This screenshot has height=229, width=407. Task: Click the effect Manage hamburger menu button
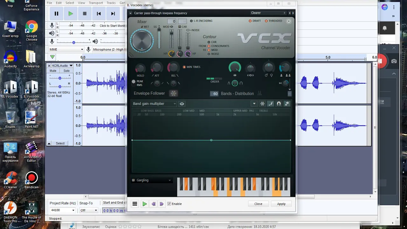pyautogui.click(x=135, y=204)
